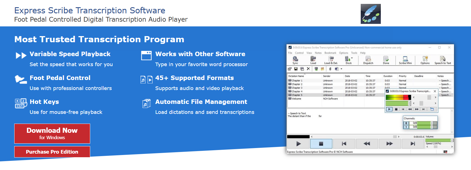This screenshot has width=471, height=170.
Task: Mark dictation with the Done icon
Action: 386,60
